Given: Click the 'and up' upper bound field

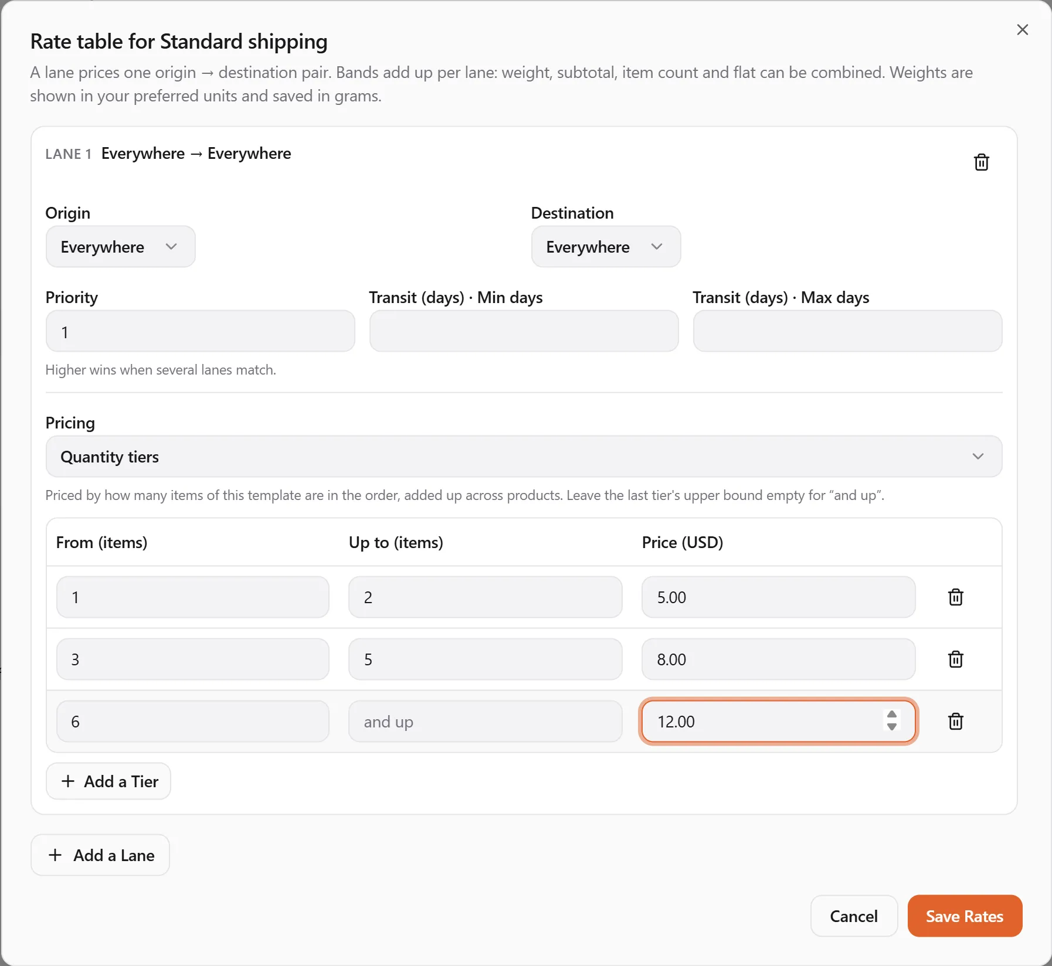Looking at the screenshot, I should [x=485, y=722].
